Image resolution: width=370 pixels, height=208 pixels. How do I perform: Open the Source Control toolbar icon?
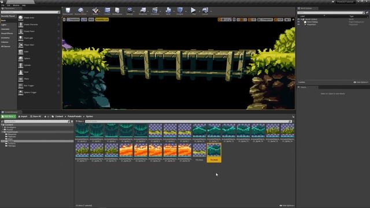click(80, 11)
